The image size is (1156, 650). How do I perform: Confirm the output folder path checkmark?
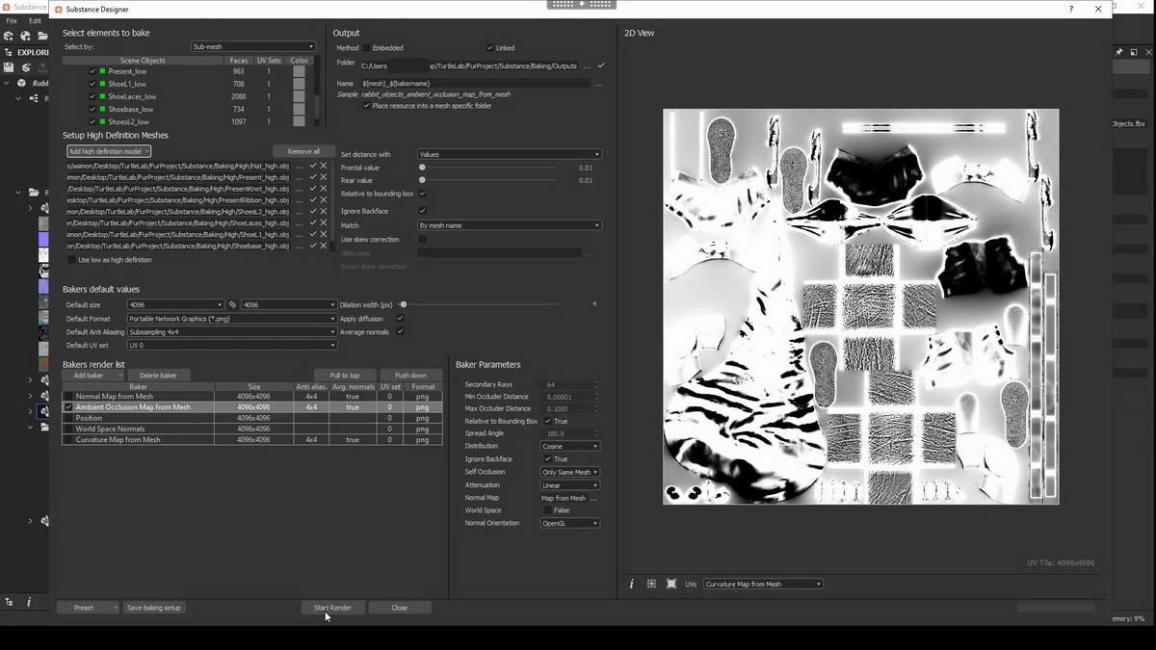tap(601, 65)
